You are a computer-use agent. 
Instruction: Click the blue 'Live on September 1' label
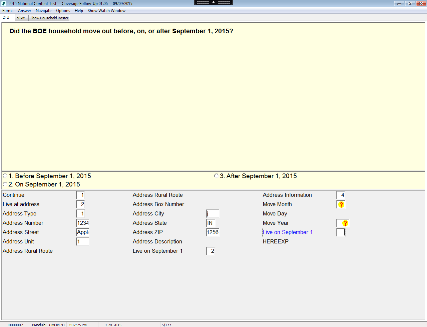(x=288, y=232)
